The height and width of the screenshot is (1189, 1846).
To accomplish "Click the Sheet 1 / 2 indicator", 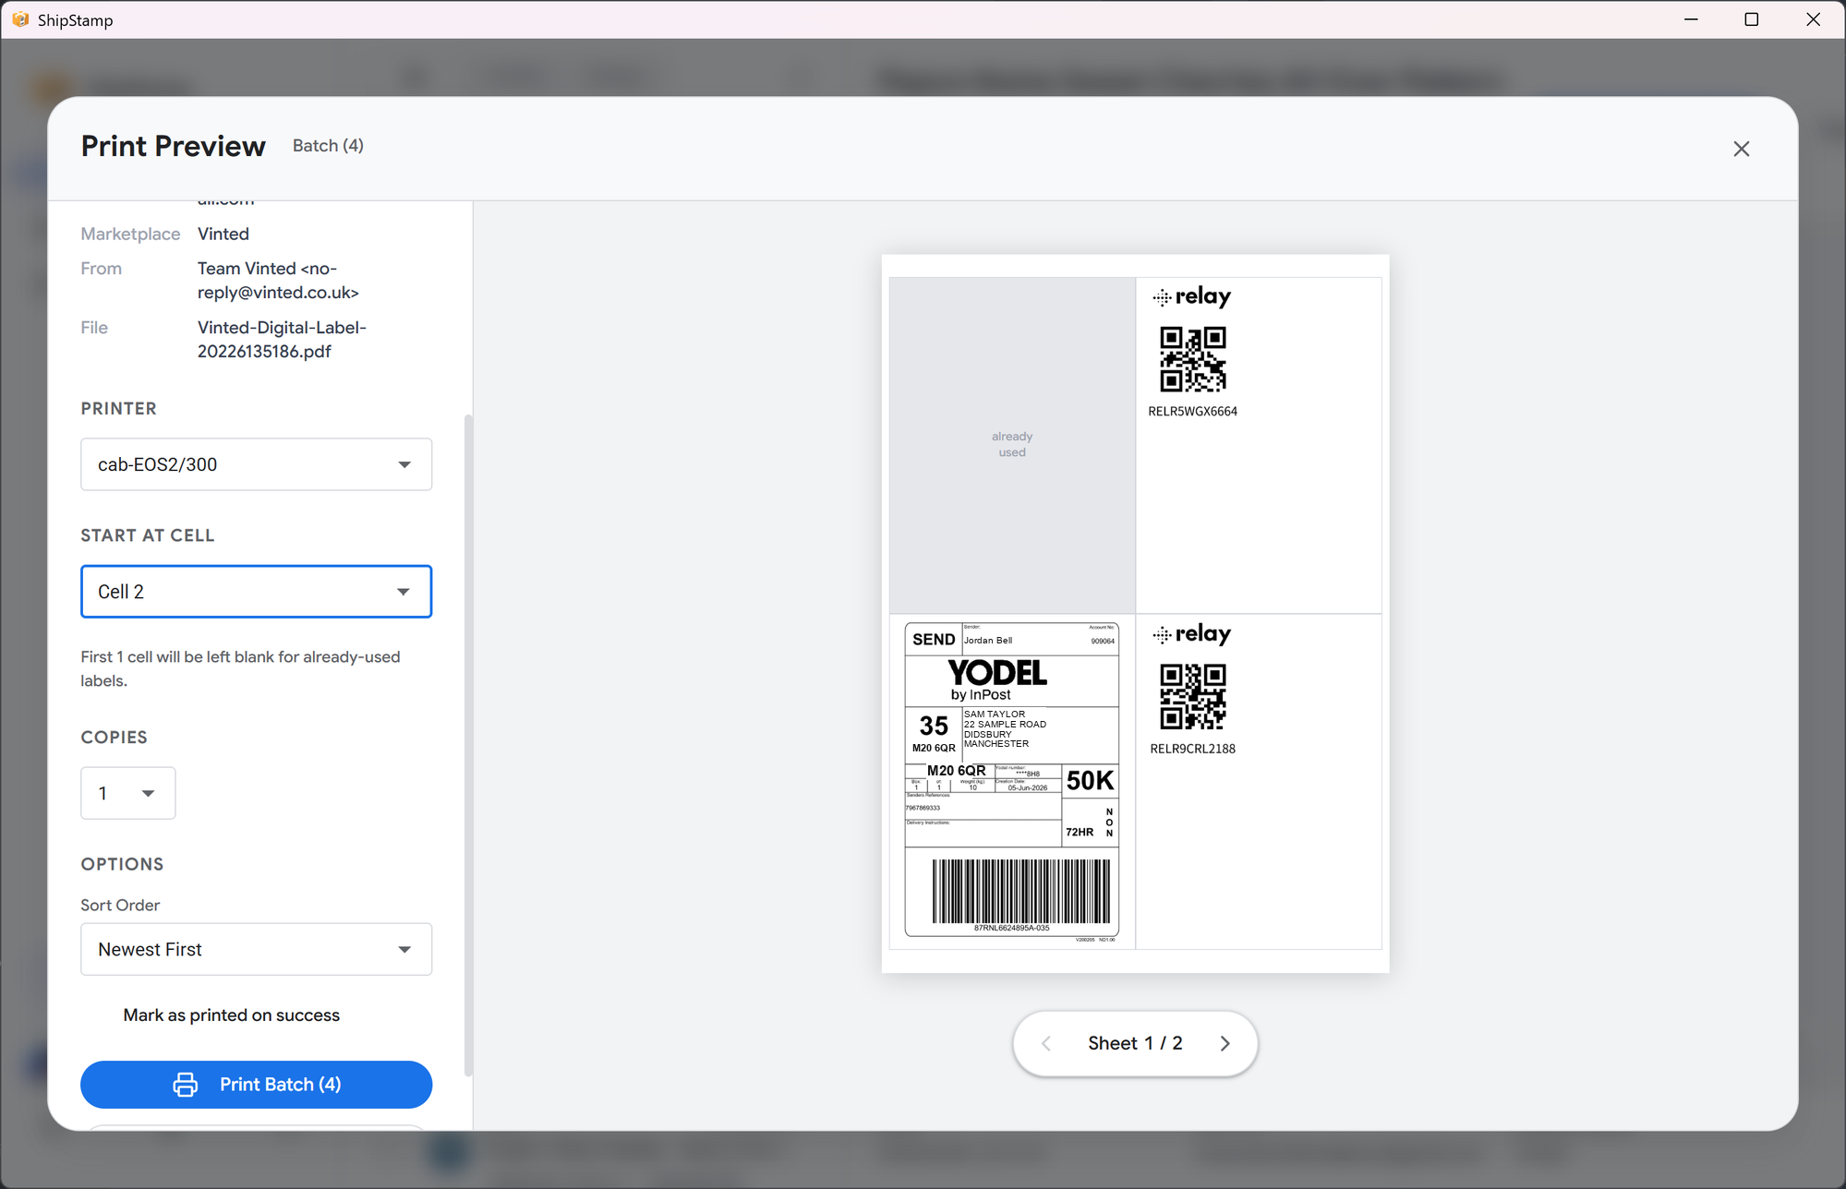I will pos(1135,1043).
